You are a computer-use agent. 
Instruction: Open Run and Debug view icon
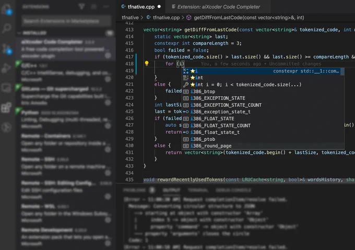(6, 68)
